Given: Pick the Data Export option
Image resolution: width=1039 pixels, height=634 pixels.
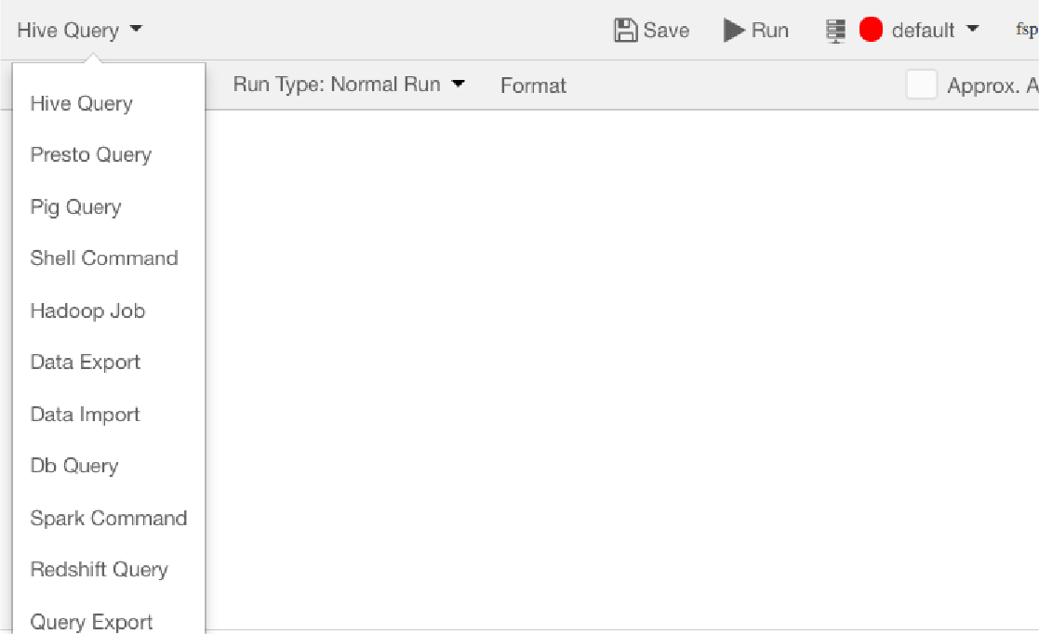Looking at the screenshot, I should click(x=85, y=363).
